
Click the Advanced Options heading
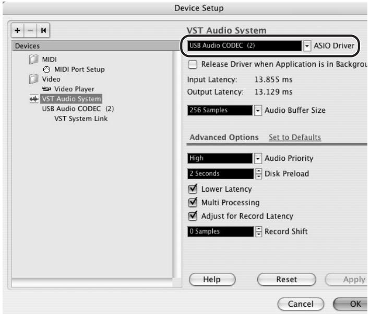224,137
